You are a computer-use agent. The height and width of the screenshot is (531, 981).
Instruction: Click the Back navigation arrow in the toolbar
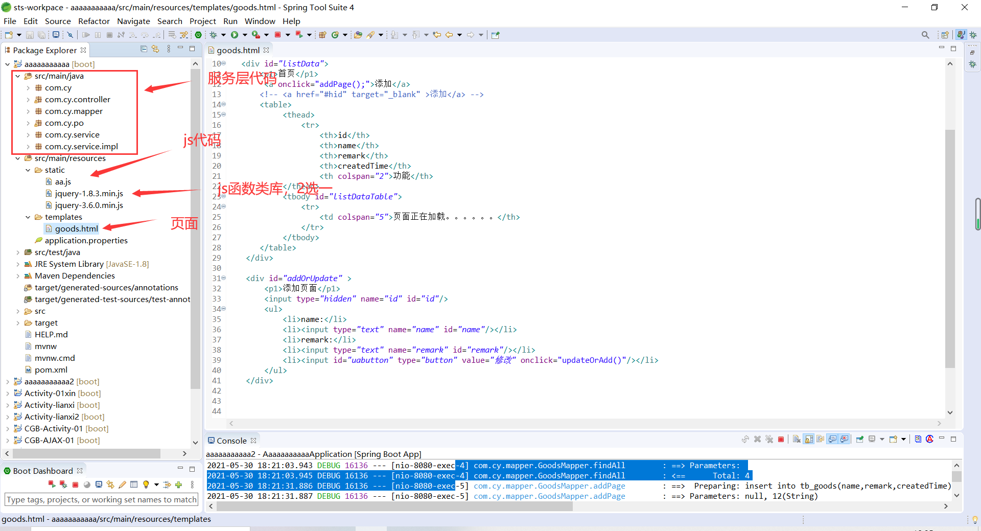(449, 35)
